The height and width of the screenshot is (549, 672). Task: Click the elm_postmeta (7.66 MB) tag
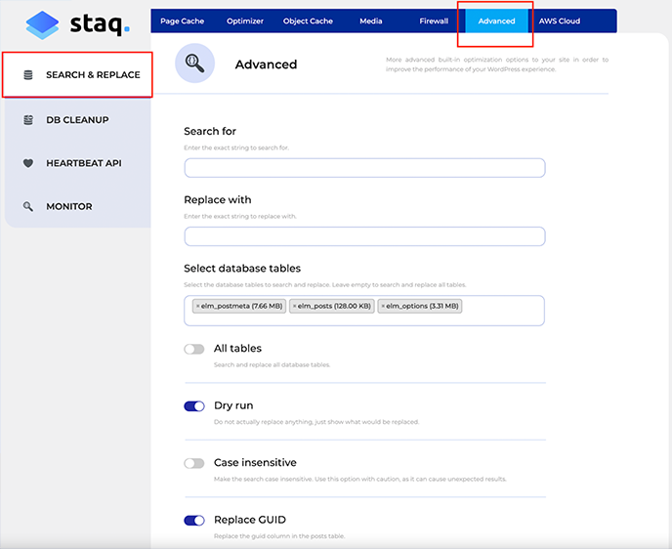point(239,306)
